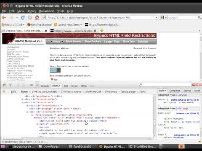Open the Getting Started bookmark
202x151 pixels.
tap(40, 25)
